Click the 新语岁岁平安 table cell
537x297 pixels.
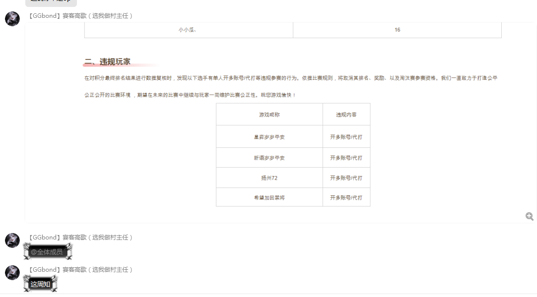269,158
